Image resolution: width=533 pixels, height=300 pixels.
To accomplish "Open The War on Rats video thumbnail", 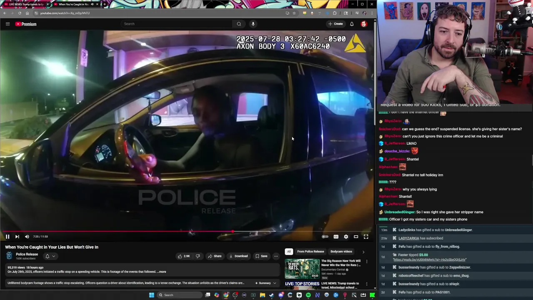I will coord(302,269).
